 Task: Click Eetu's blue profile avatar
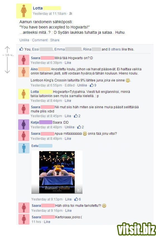24,148
